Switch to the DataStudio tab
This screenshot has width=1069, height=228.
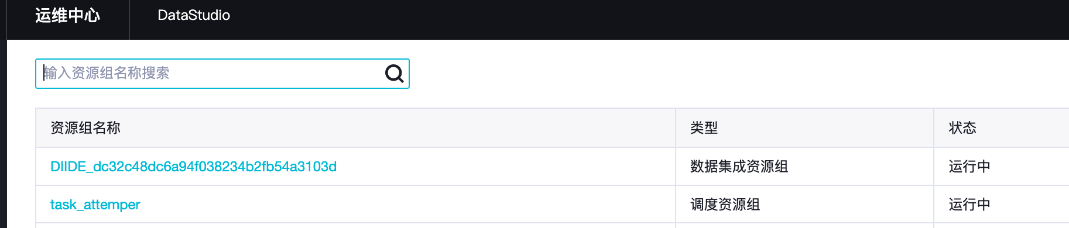point(194,15)
